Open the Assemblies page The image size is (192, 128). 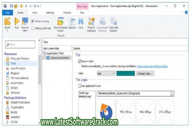[17, 83]
